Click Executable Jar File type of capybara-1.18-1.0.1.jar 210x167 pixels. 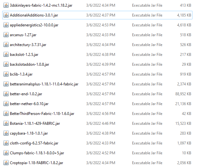(147, 133)
